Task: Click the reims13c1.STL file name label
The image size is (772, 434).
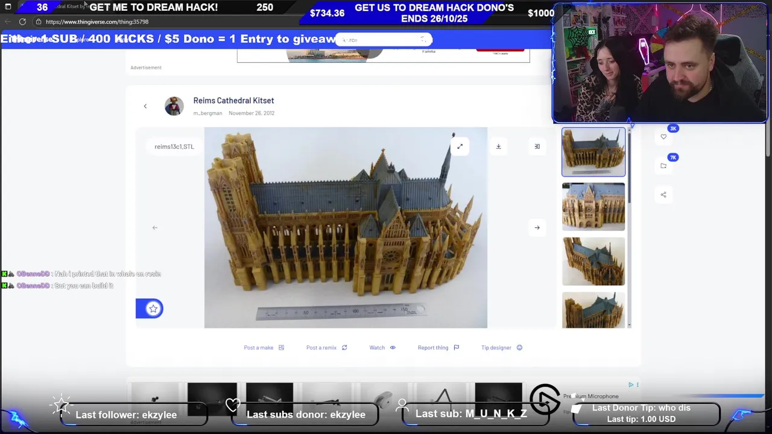Action: click(x=174, y=146)
